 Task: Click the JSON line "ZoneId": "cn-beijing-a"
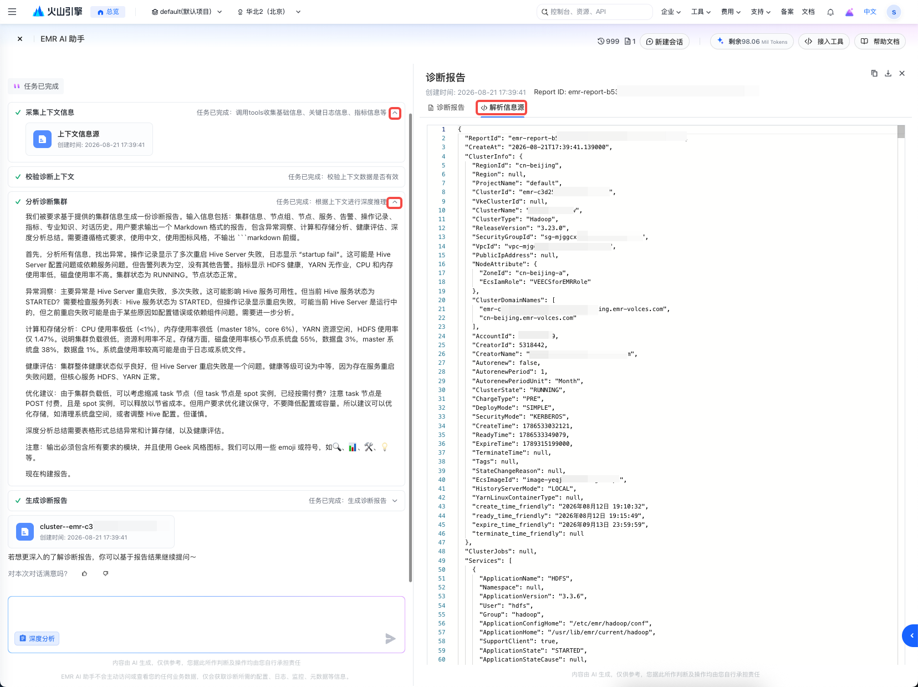(x=524, y=273)
